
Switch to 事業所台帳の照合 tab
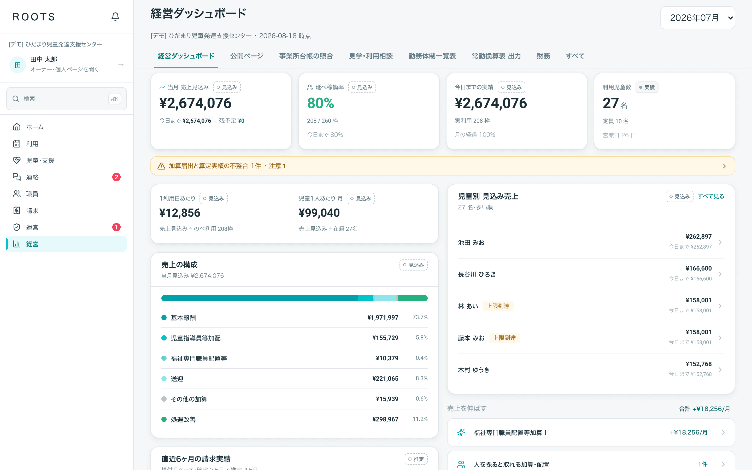[x=306, y=56]
